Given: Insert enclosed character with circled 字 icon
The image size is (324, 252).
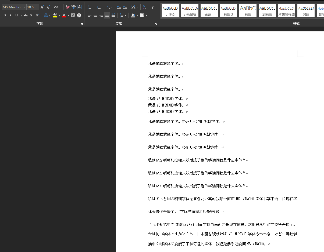Looking at the screenshot, I should click(x=79, y=15).
